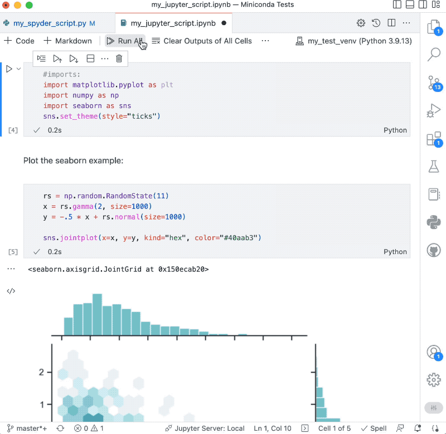Synchronize changes icon in status bar
The image size is (446, 434).
tap(60, 428)
